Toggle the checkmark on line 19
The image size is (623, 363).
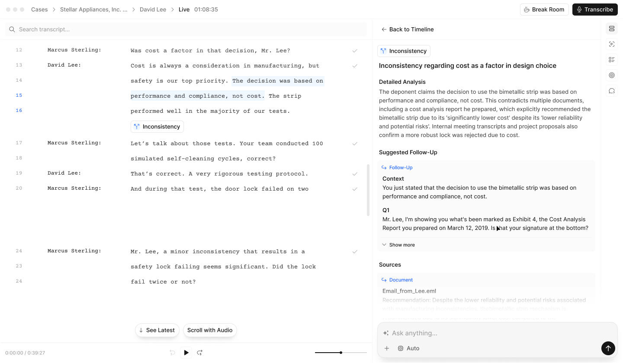coord(355,174)
